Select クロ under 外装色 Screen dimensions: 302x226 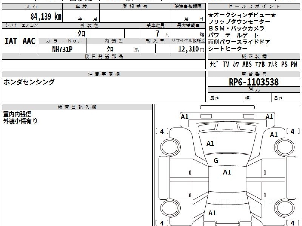click(81, 33)
